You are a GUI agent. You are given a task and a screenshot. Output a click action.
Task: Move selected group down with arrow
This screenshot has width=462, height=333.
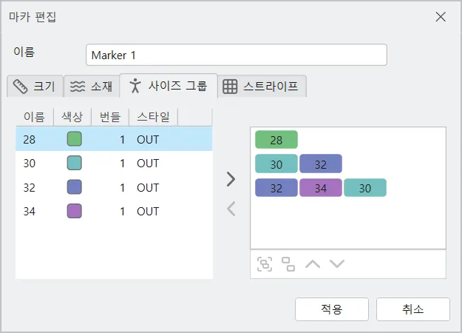[337, 264]
